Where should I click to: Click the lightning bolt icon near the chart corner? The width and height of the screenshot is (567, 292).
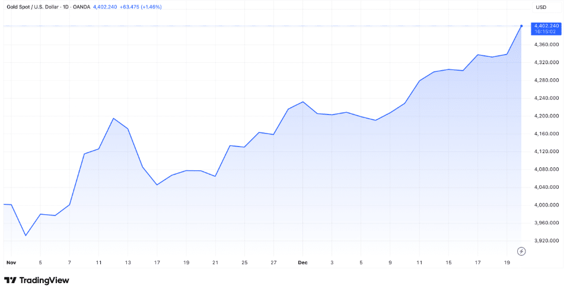click(x=521, y=251)
